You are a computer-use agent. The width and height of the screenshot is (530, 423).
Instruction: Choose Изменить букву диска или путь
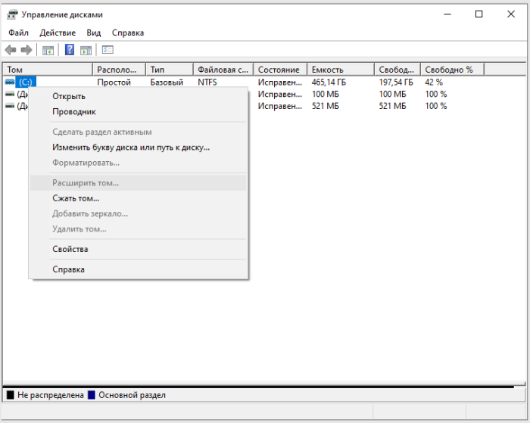coord(130,148)
